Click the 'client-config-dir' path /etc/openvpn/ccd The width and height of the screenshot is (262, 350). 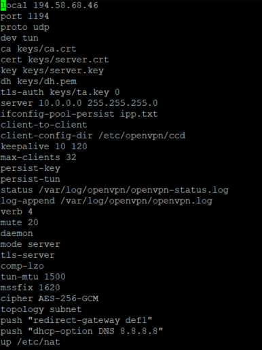[x=142, y=136]
